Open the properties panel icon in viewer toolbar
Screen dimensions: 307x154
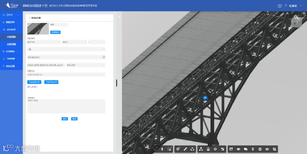(208, 149)
